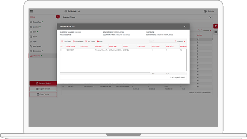Click the search magnifier icon in dialog
The width and height of the screenshot is (247, 139).
(x=175, y=41)
